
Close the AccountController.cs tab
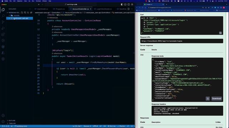(x=91, y=9)
